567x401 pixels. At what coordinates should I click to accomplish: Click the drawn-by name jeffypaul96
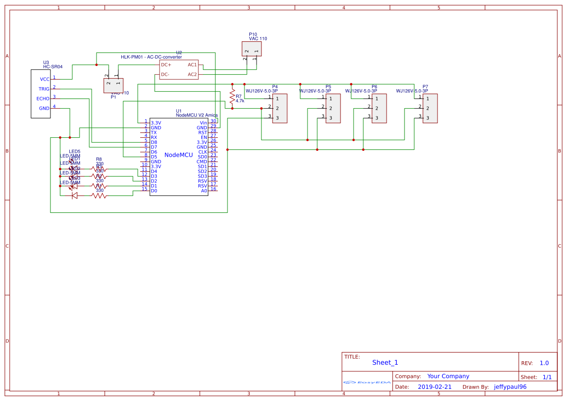tap(510, 387)
